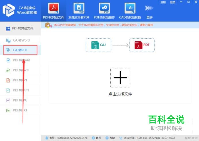The image size is (199, 141).
Task: Select PDF转JPG in the sidebar
Action: tap(20, 100)
